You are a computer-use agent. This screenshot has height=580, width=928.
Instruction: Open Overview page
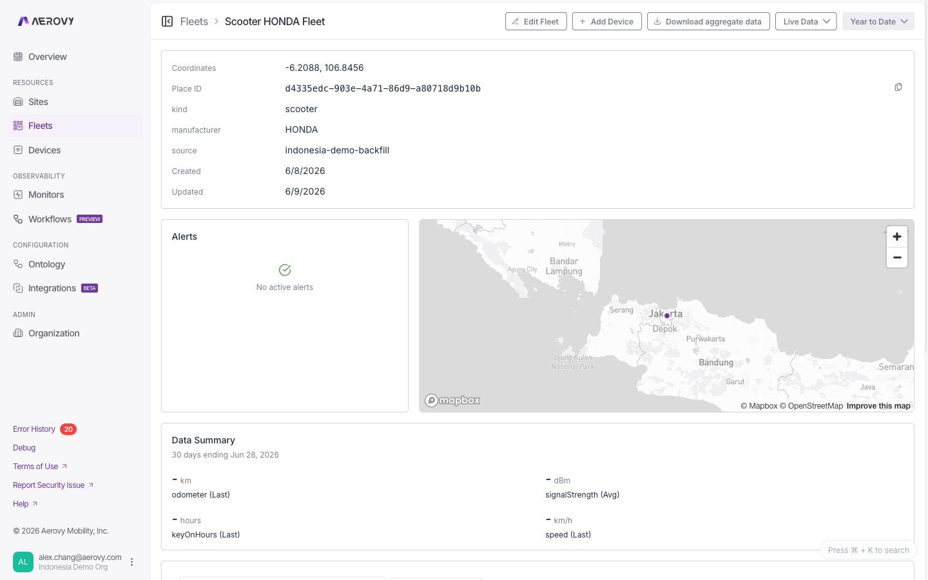click(75, 57)
